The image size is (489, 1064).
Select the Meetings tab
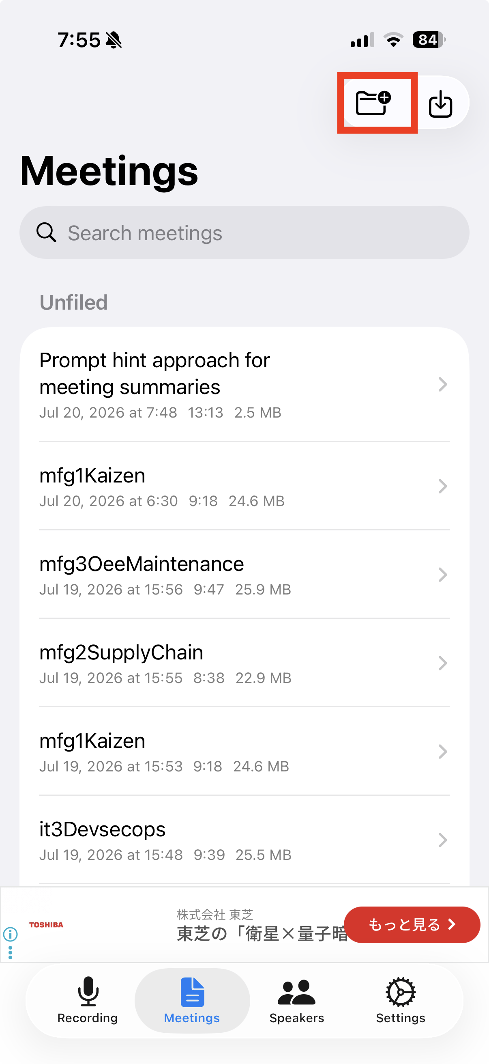(x=192, y=999)
